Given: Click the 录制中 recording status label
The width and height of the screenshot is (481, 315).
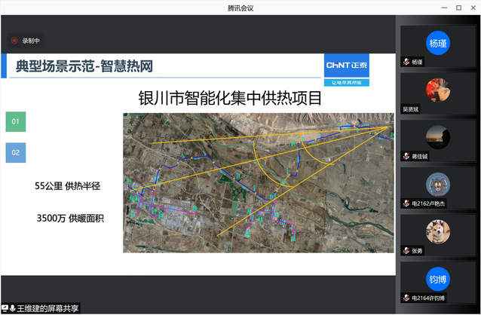Looking at the screenshot, I should (x=30, y=41).
